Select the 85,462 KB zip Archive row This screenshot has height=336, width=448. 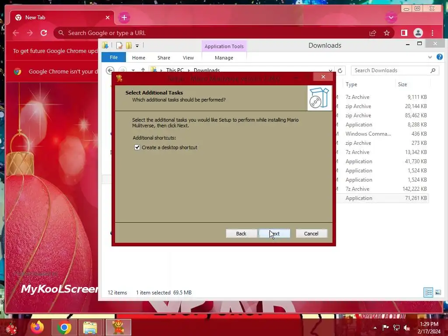pyautogui.click(x=382, y=115)
